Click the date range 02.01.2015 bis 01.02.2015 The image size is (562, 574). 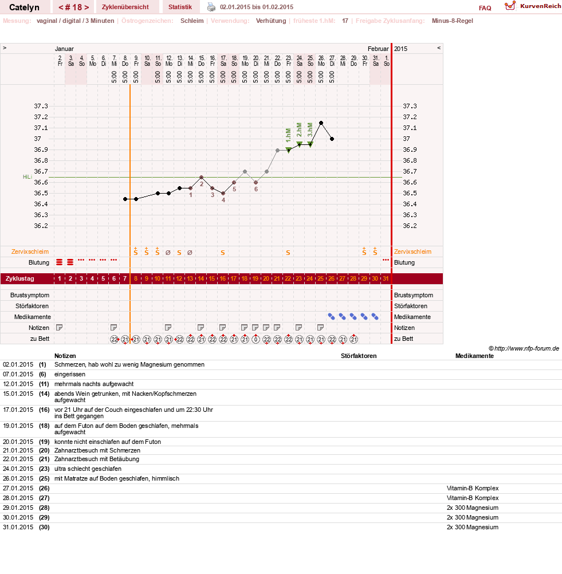pos(257,7)
